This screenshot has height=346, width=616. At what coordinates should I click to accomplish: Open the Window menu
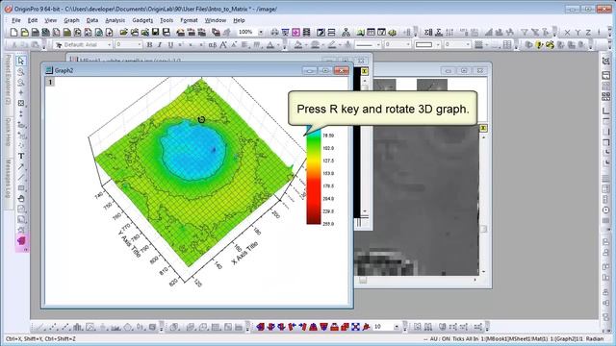pyautogui.click(x=216, y=20)
